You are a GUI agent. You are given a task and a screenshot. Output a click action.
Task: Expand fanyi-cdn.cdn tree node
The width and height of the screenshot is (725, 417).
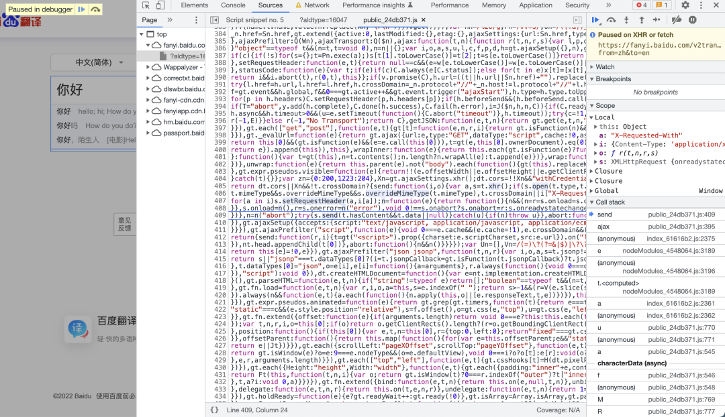[x=148, y=100]
